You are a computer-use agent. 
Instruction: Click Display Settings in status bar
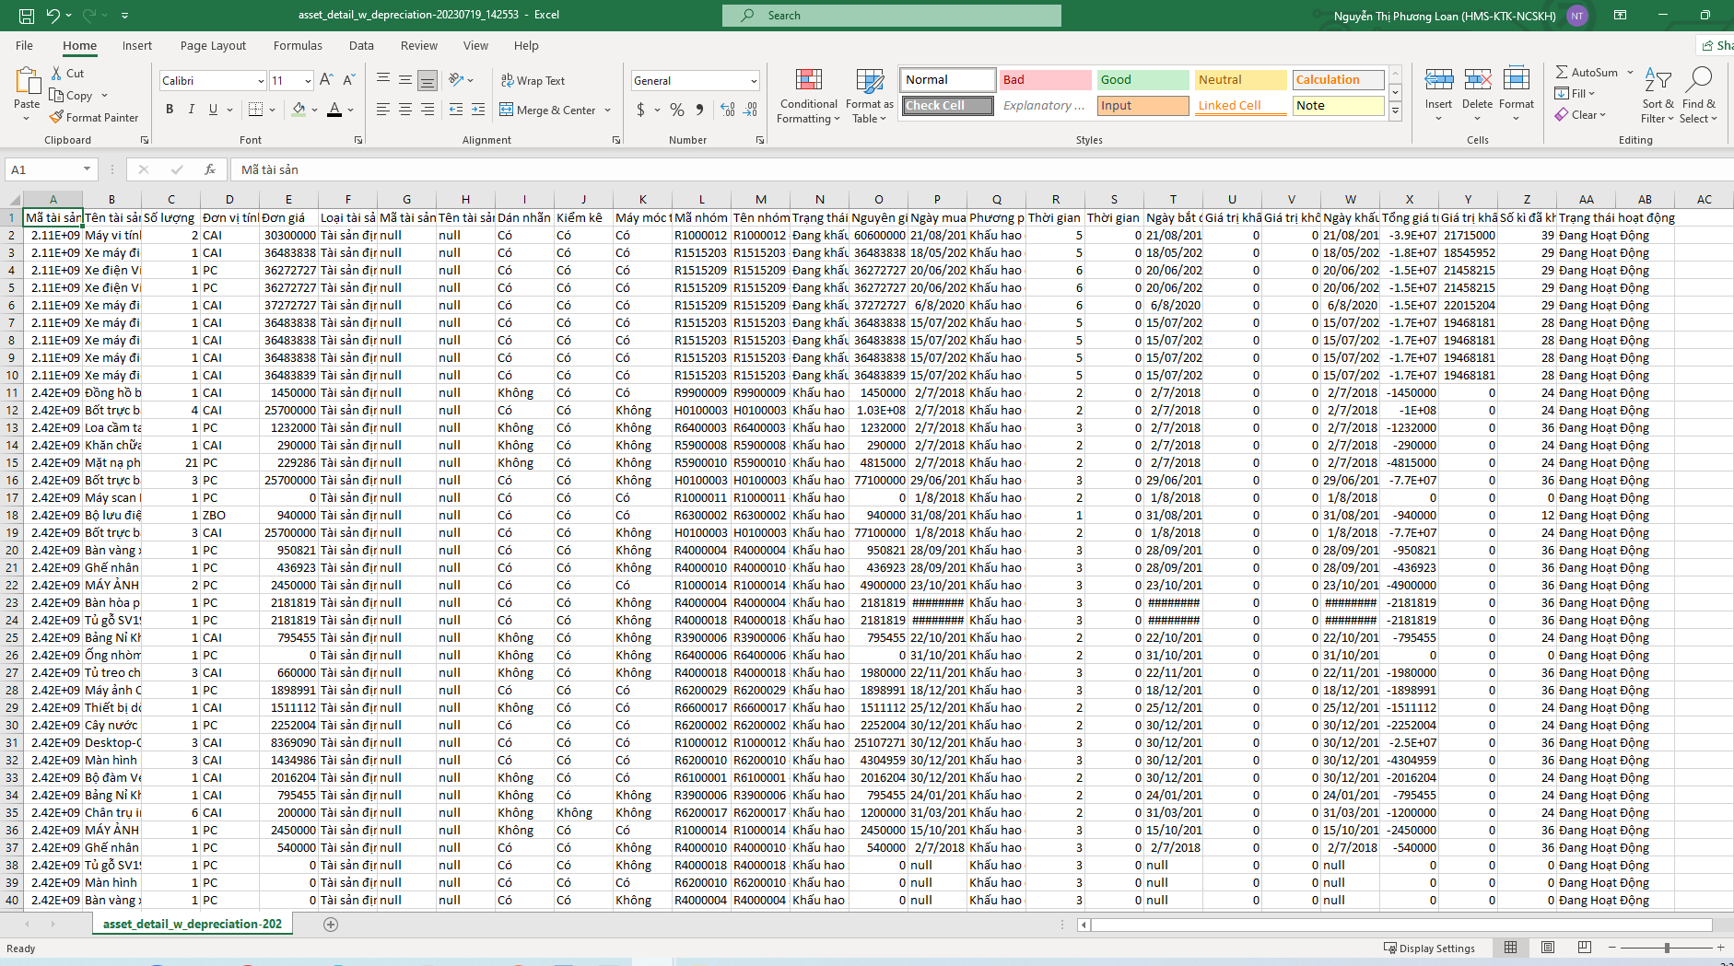(x=1429, y=949)
